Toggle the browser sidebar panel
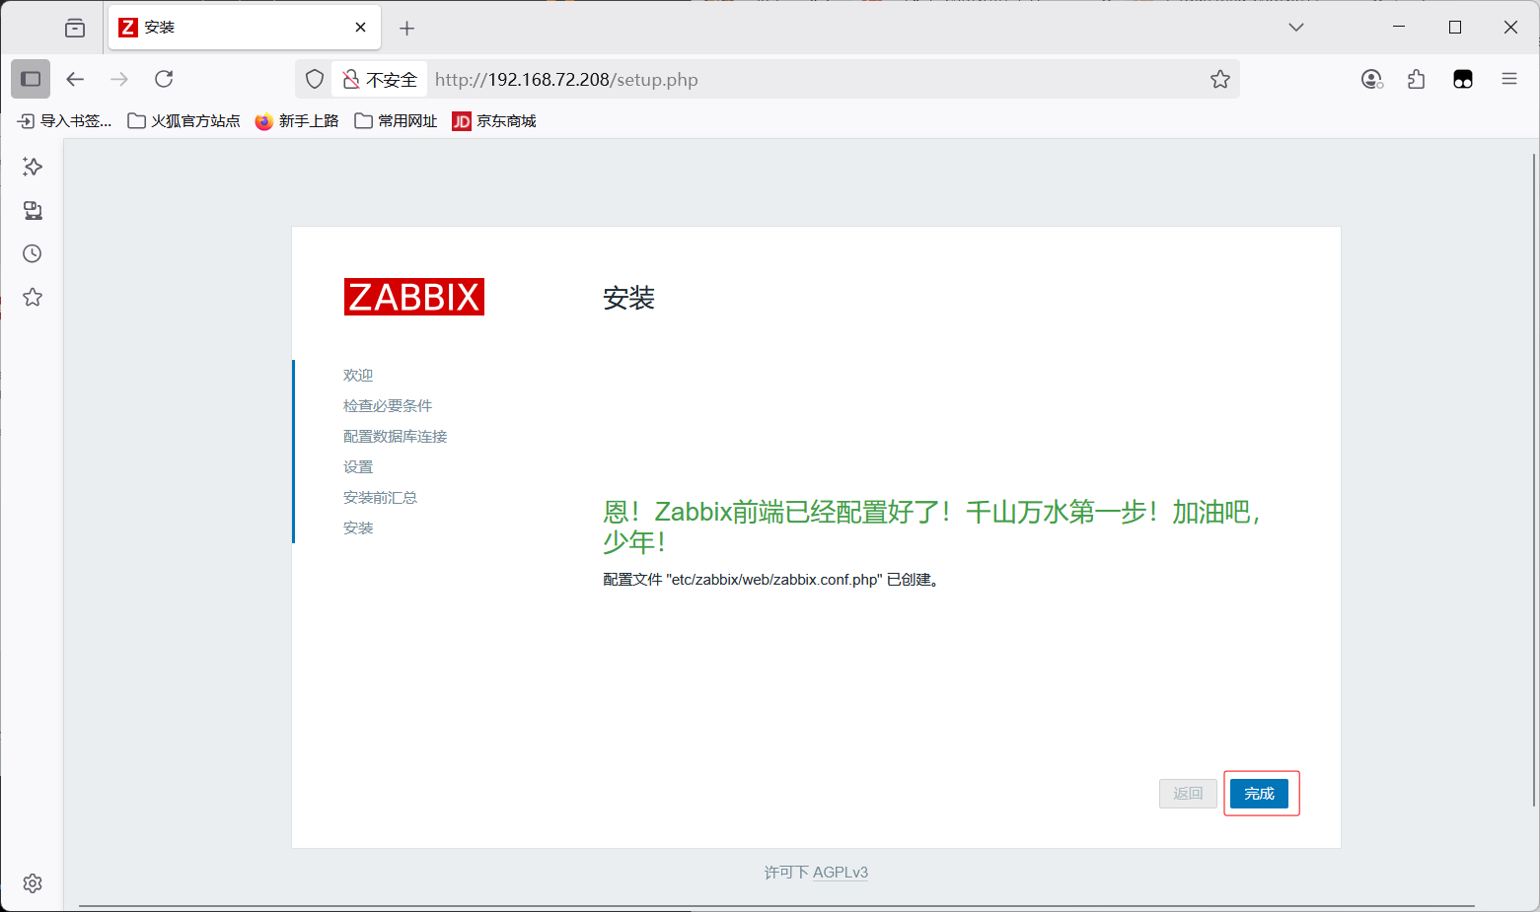This screenshot has height=912, width=1540. [30, 79]
